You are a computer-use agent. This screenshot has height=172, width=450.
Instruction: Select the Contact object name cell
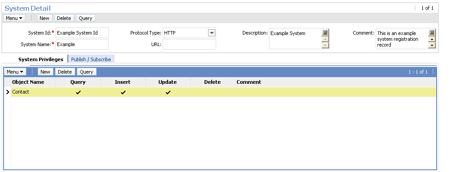click(x=33, y=92)
